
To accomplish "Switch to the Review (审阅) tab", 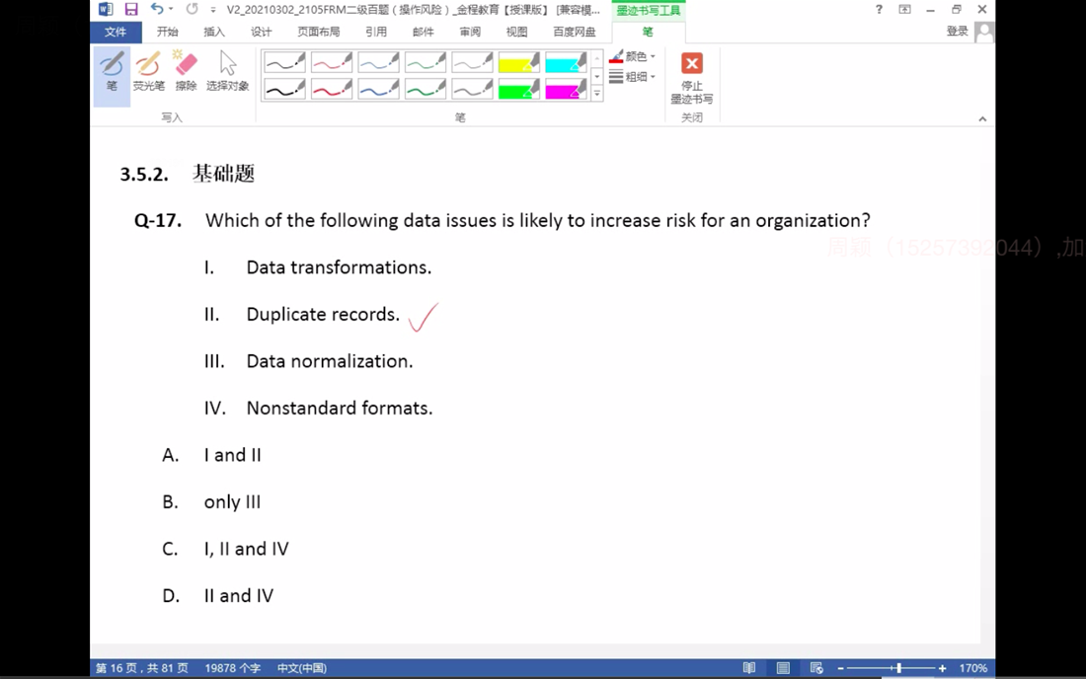I will [470, 32].
